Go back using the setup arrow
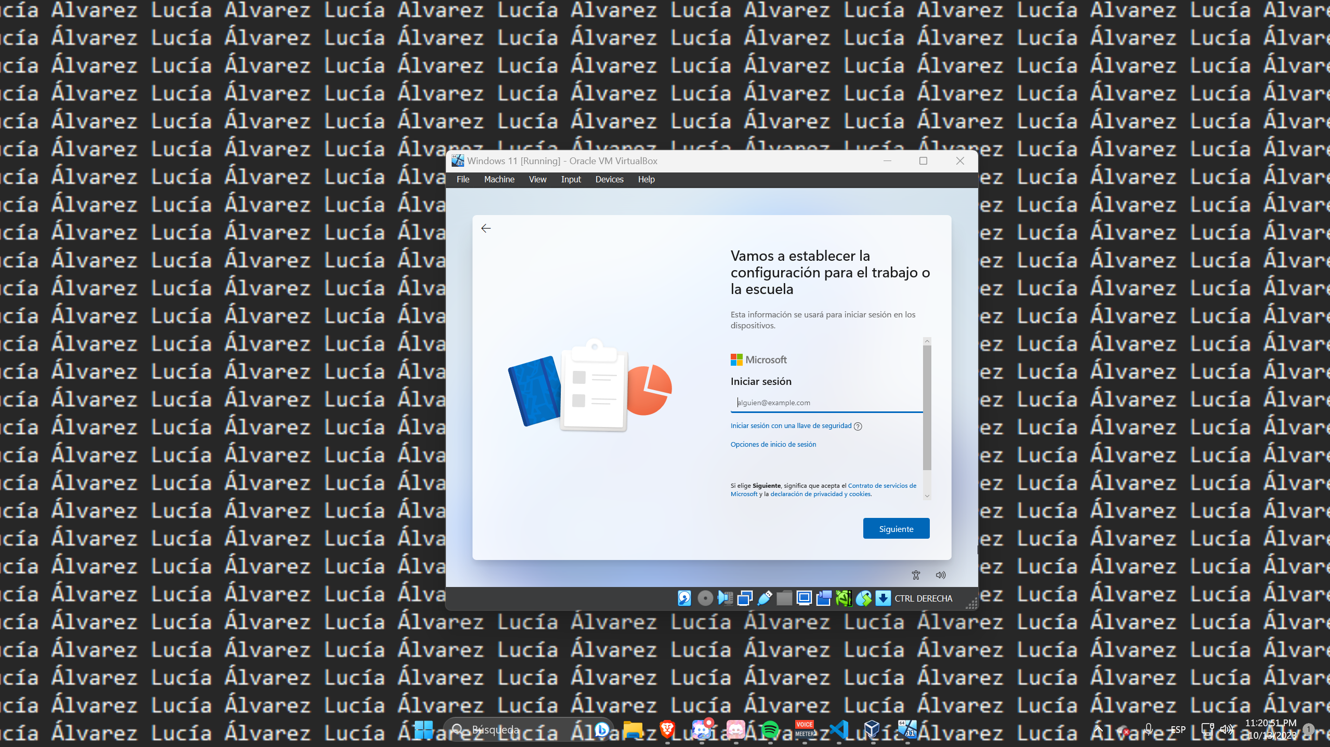 point(485,229)
